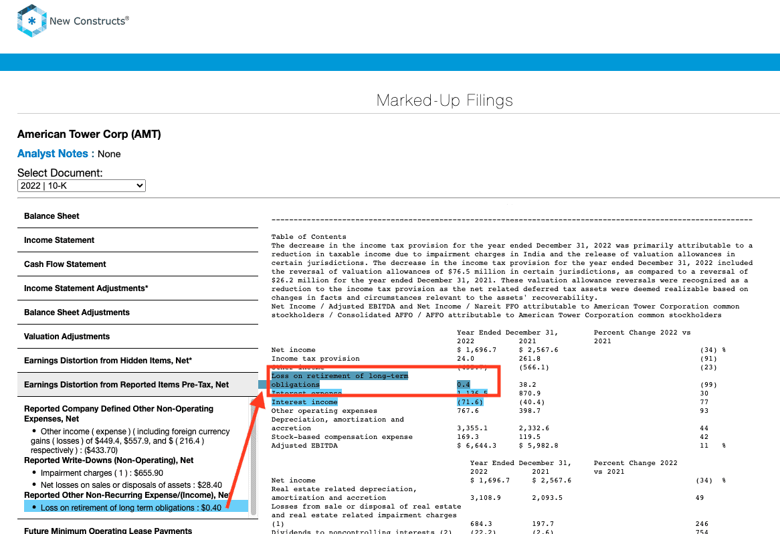780x534 pixels.
Task: Click the New Constructs hexagon logo
Action: click(32, 21)
